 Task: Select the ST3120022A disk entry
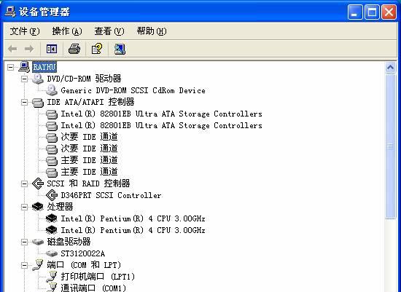(83, 253)
